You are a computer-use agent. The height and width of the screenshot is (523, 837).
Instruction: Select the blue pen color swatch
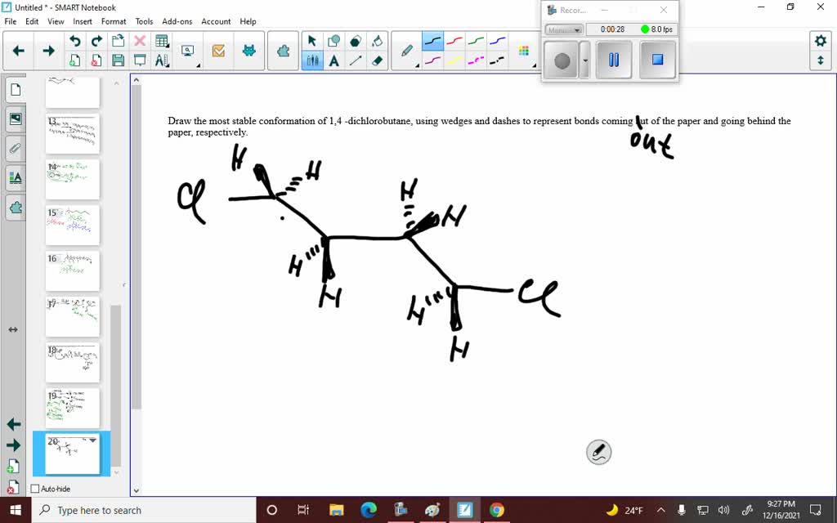[x=497, y=41]
